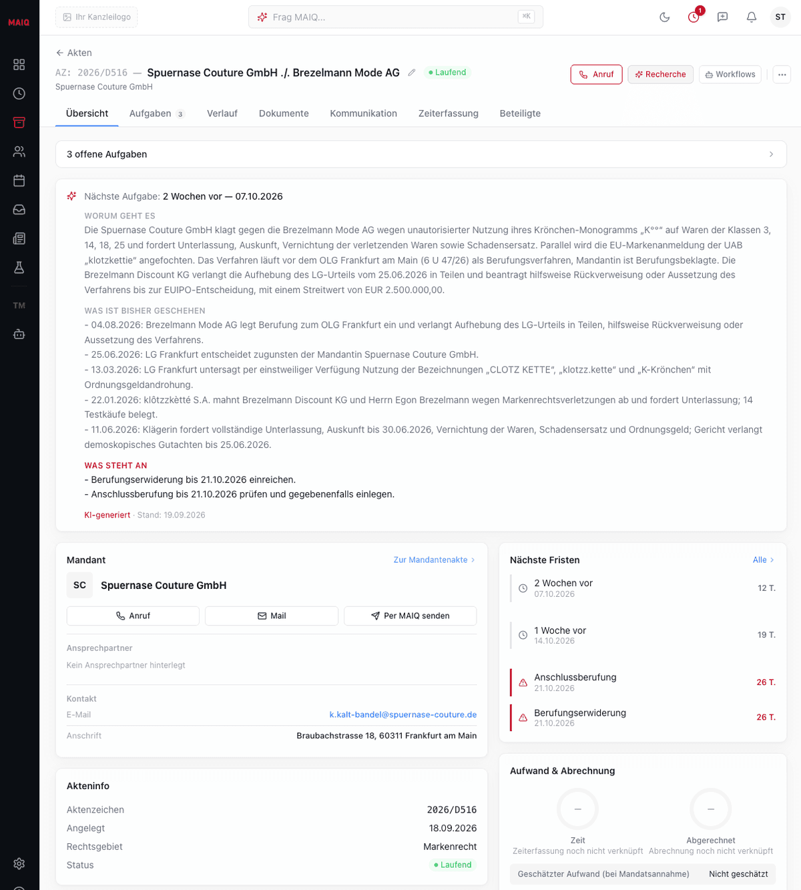Open the newspaper icon in the sidebar

[19, 238]
